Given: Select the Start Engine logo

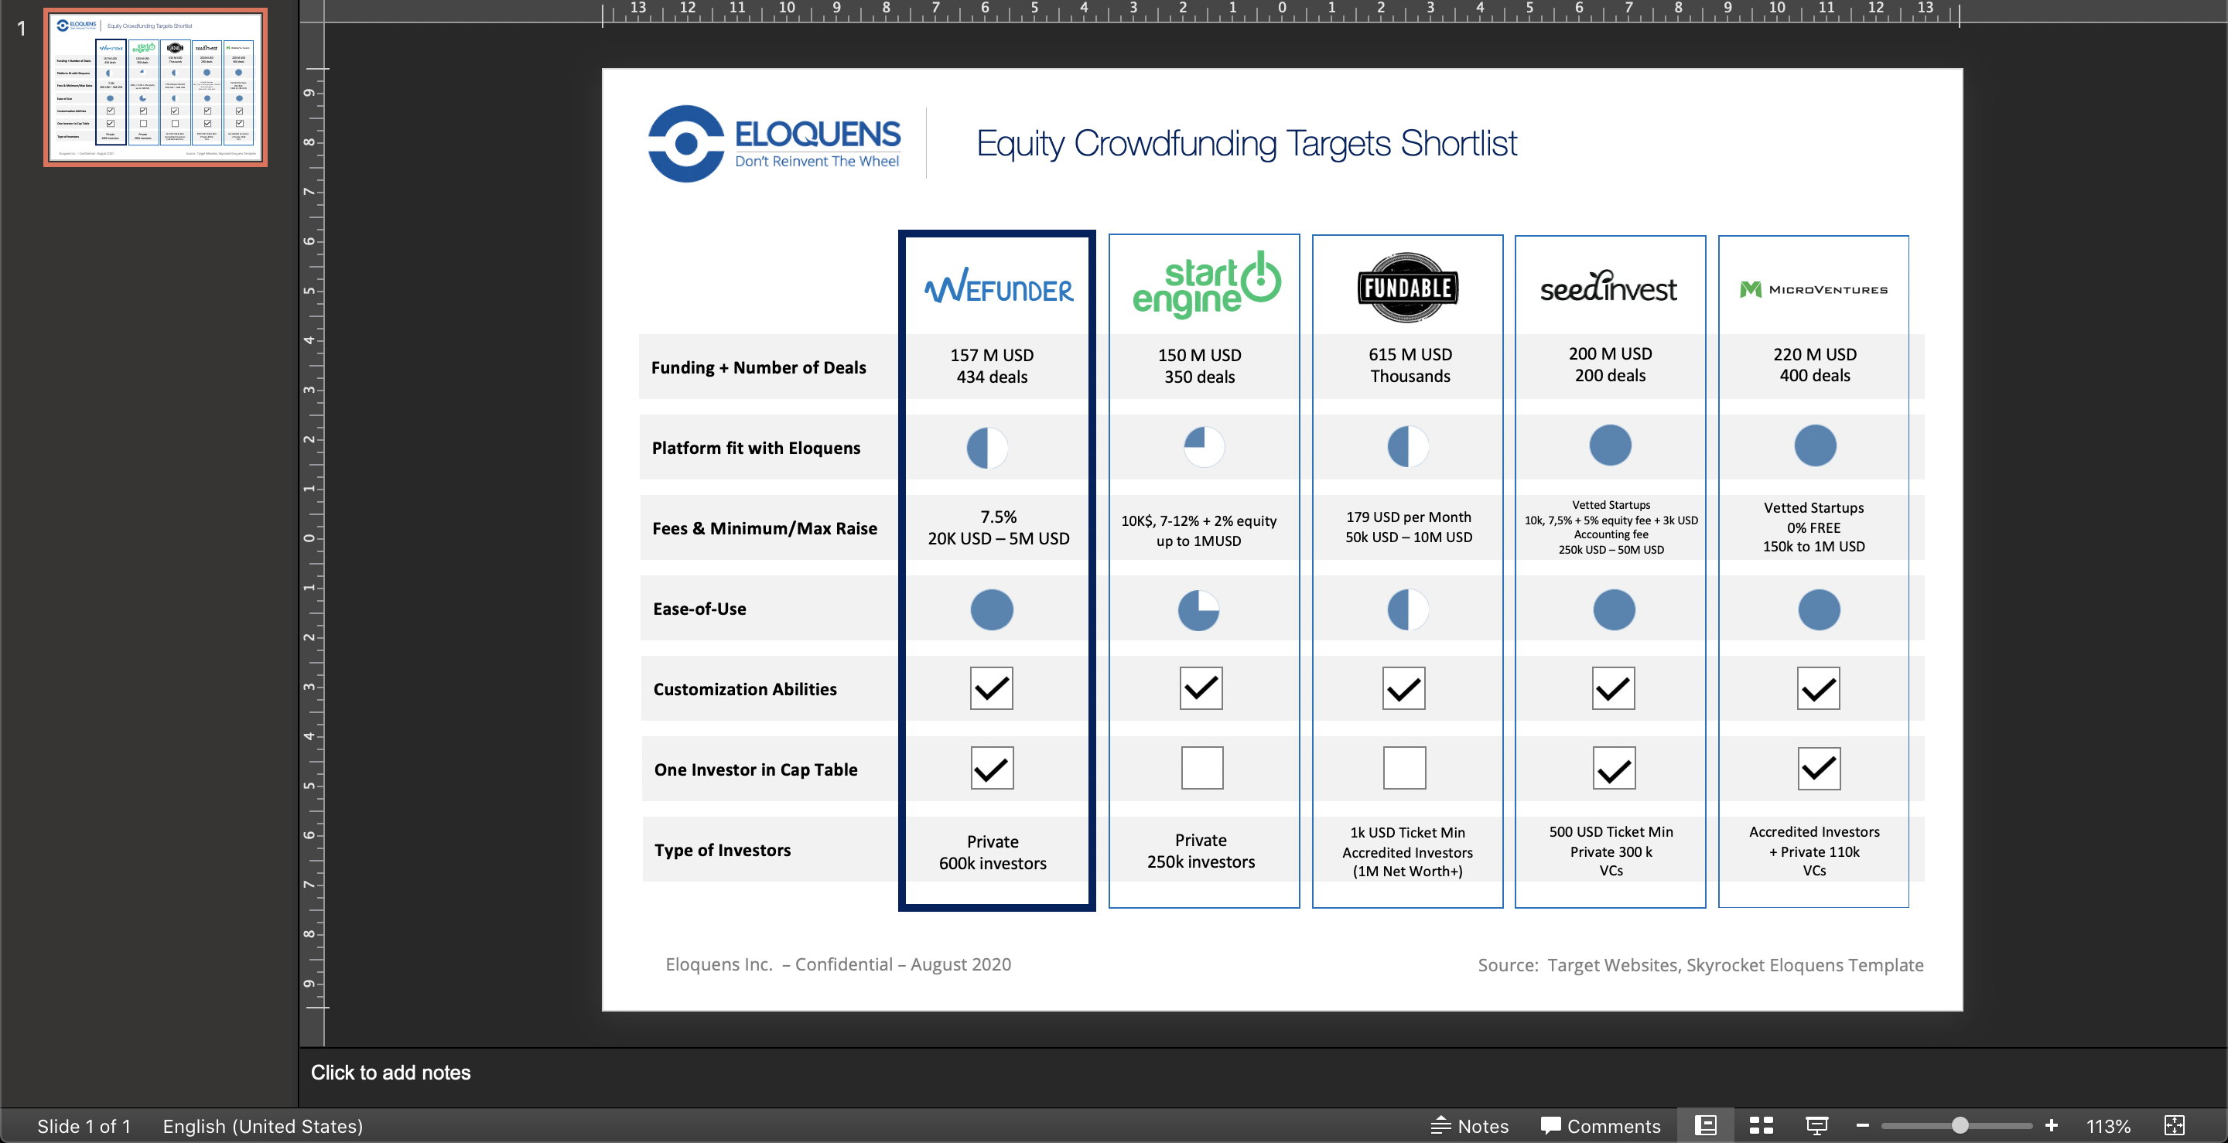Looking at the screenshot, I should (x=1207, y=285).
